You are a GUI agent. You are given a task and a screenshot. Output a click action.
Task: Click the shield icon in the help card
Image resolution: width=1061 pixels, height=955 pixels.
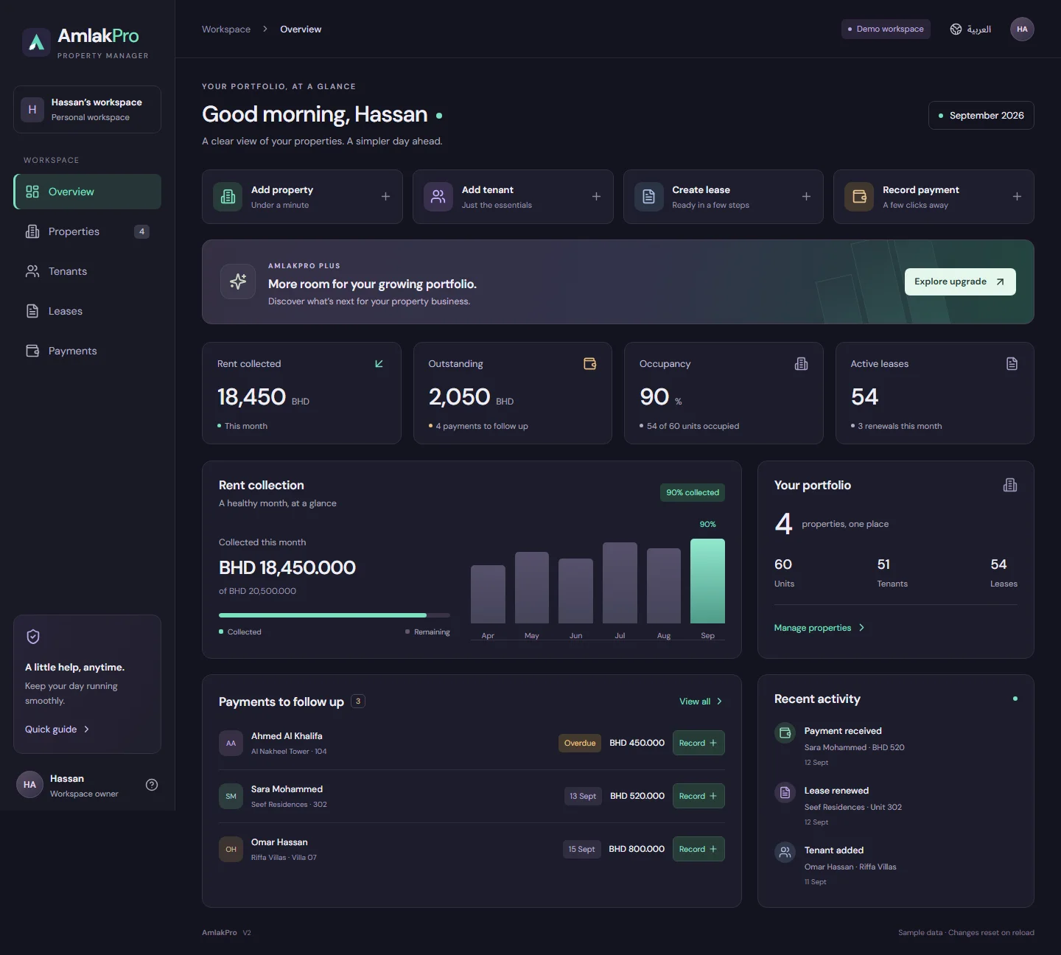coord(33,637)
